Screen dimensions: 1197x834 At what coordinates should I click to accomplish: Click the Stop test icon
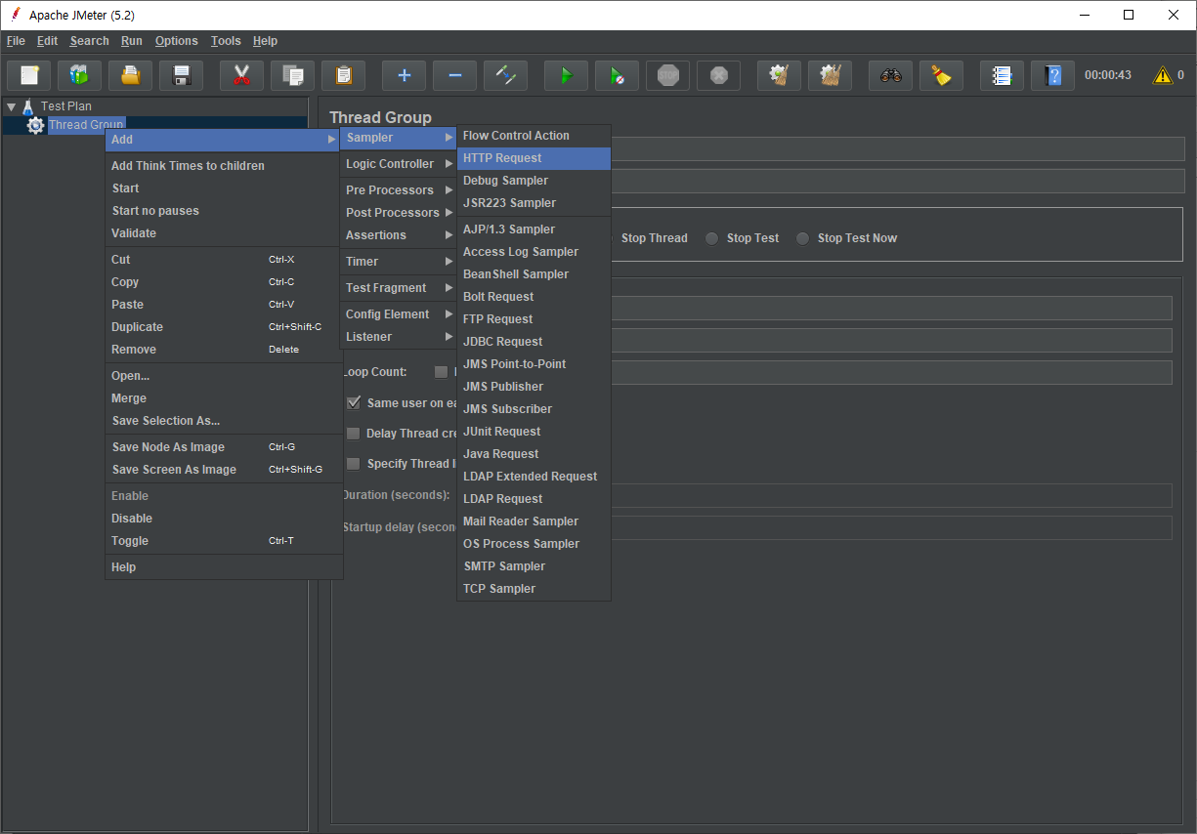coord(667,75)
